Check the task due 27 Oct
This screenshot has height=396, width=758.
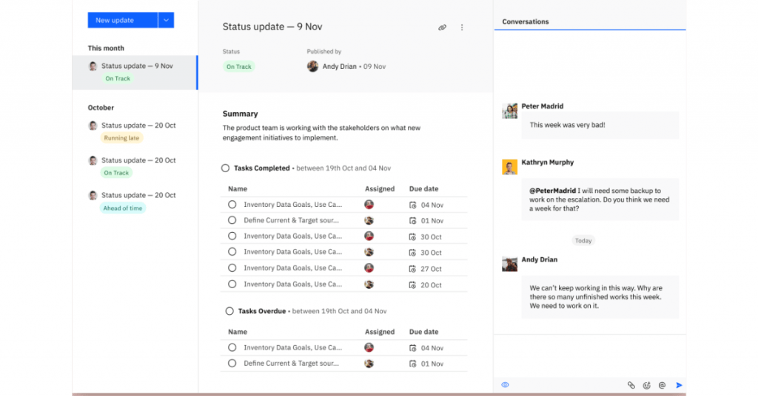coord(232,267)
